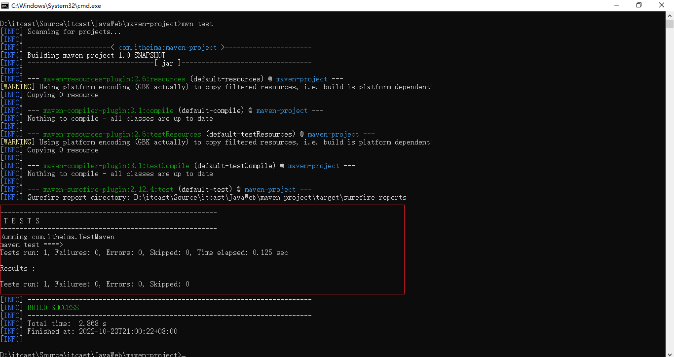Click the scrollbar up arrow
This screenshot has height=357, width=674.
pyautogui.click(x=670, y=16)
